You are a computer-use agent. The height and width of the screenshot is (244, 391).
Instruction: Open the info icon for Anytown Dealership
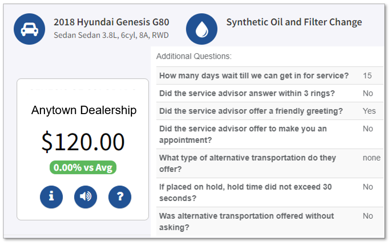tap(51, 197)
